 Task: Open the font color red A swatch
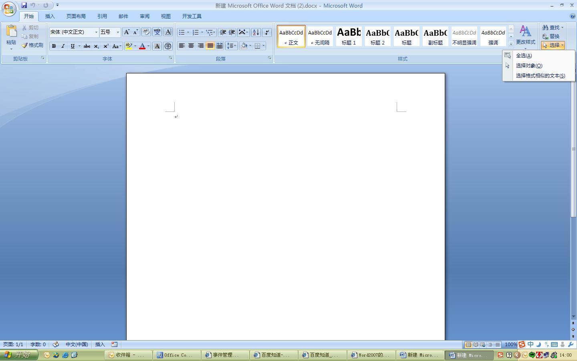(142, 46)
